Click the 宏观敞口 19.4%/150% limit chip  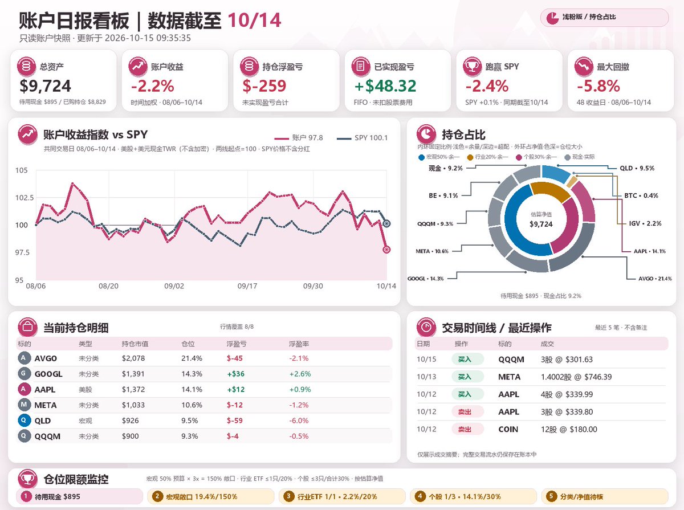(x=210, y=496)
